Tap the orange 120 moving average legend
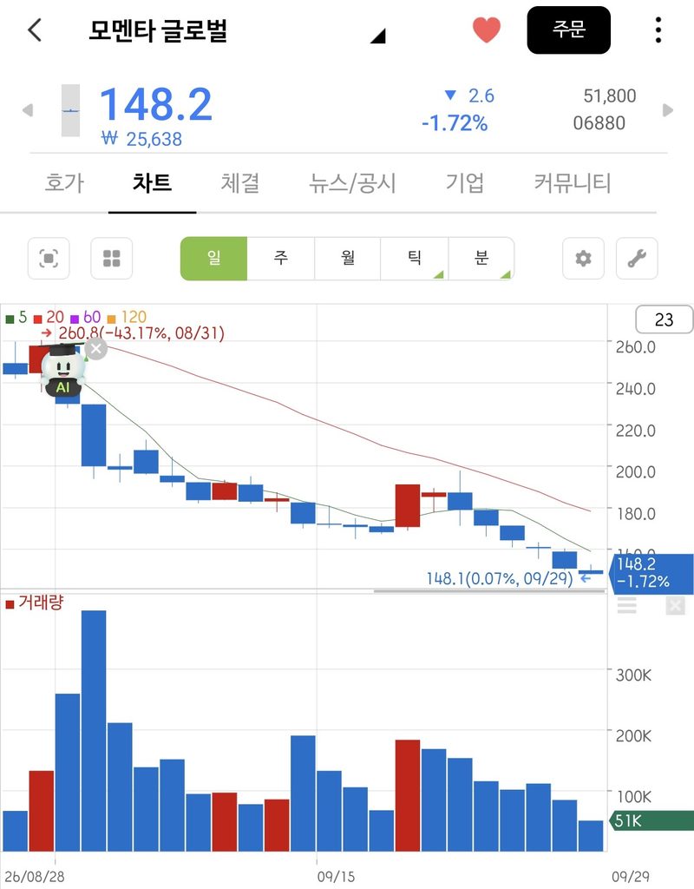694x889 pixels. coord(127,317)
